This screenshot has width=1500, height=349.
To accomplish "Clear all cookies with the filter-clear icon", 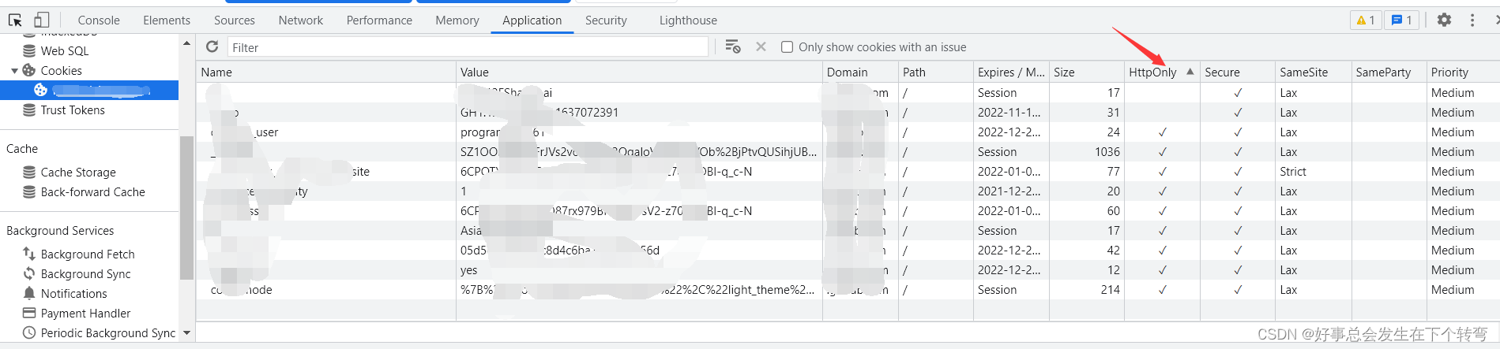I will tap(732, 46).
